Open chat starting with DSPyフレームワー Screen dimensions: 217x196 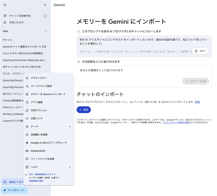(x=13, y=107)
